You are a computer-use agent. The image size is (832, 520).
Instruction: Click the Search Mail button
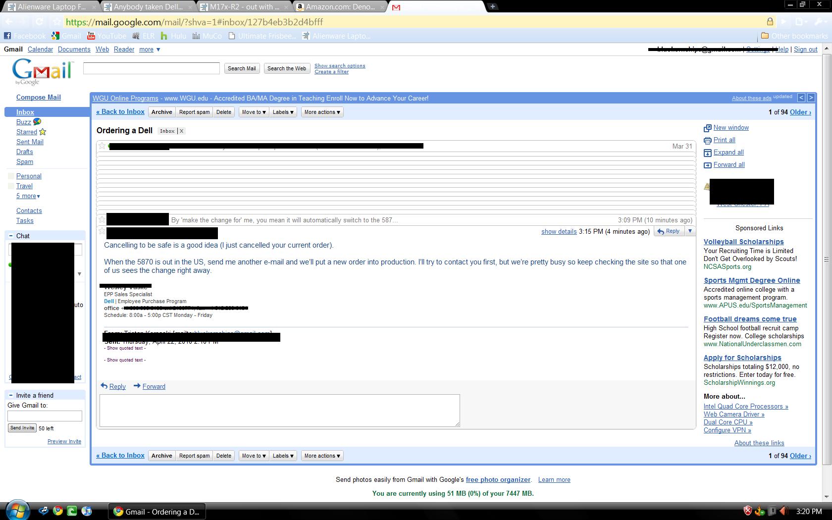(242, 68)
